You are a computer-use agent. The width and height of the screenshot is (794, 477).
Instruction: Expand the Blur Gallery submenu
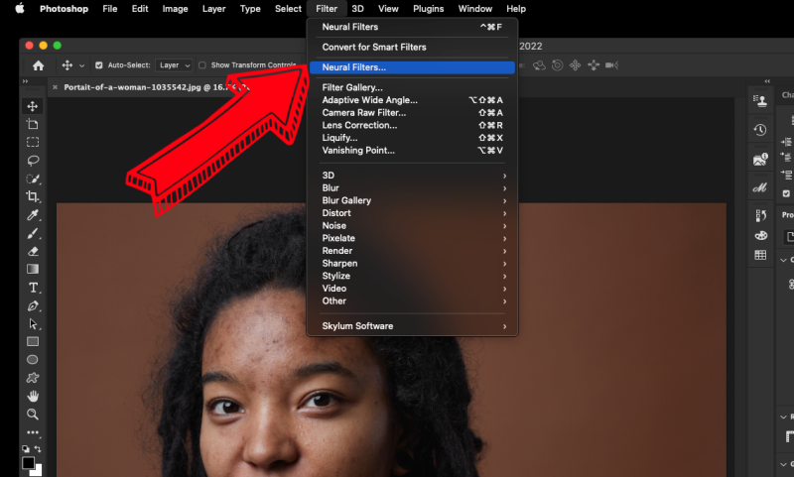(x=413, y=200)
